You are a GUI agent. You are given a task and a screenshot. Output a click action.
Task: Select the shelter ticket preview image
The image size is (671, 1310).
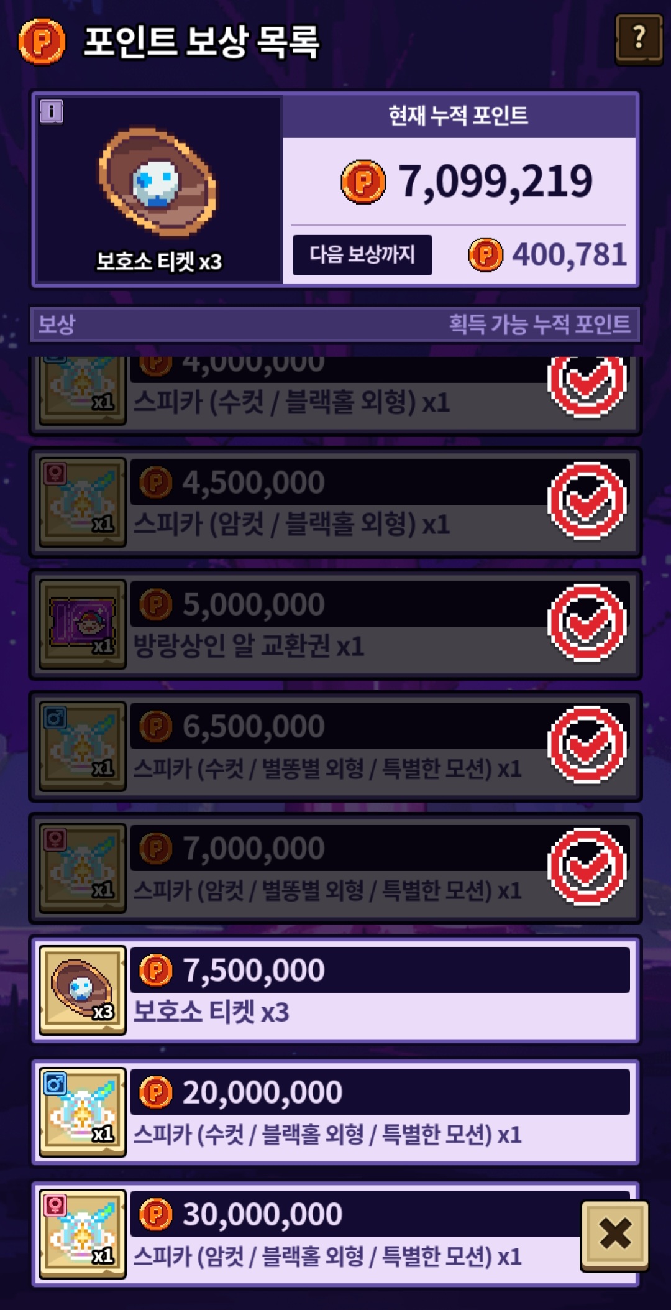click(158, 183)
